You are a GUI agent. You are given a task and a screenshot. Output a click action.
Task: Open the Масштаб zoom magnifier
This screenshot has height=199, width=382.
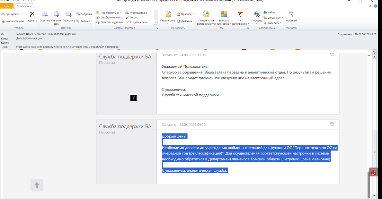point(291,14)
